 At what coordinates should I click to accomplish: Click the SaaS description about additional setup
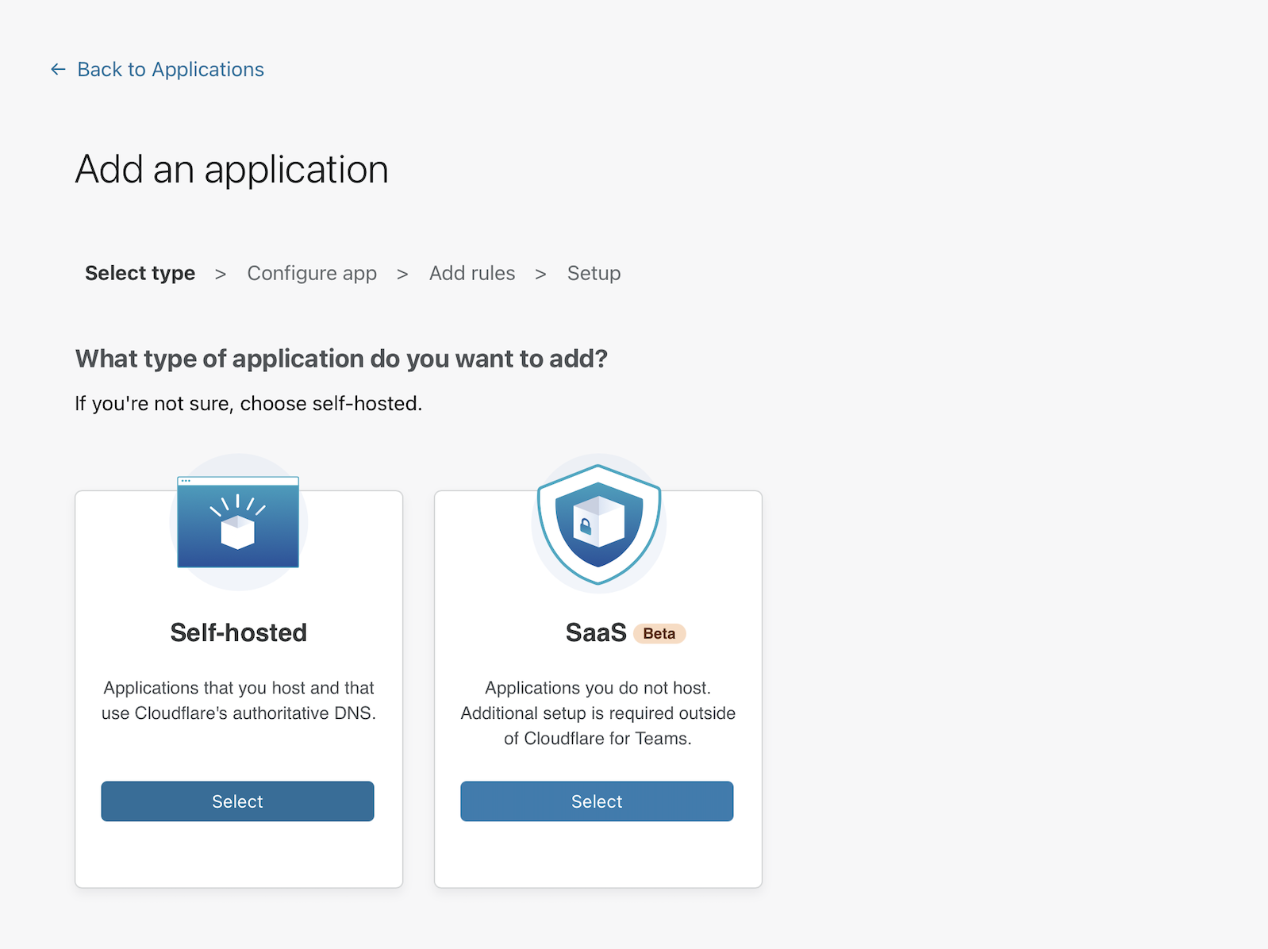[x=597, y=713]
